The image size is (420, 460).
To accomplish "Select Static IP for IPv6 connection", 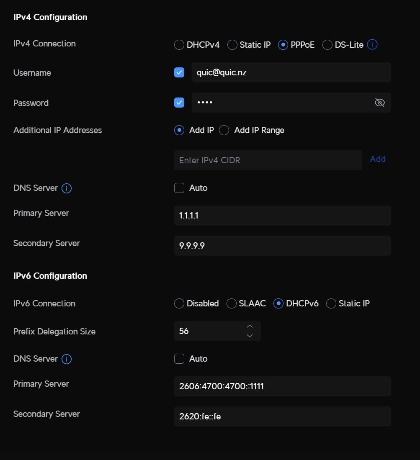I will click(331, 303).
